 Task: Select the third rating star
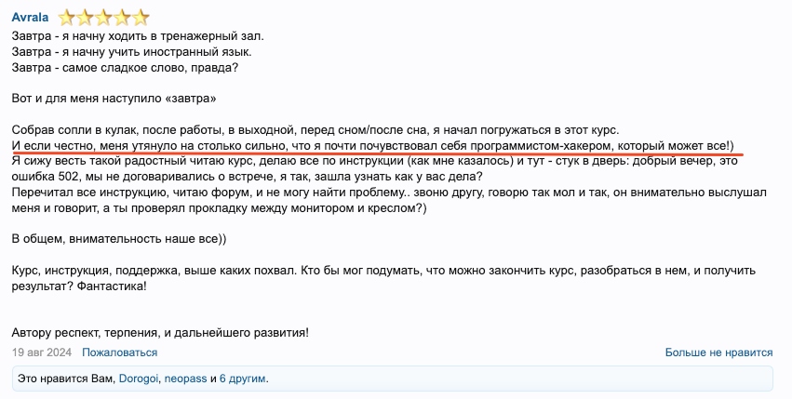click(x=103, y=19)
